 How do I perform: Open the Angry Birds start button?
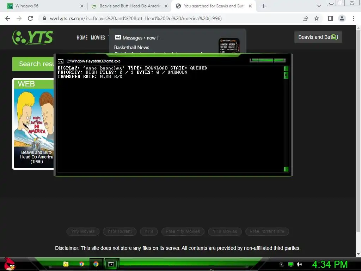coord(10,264)
